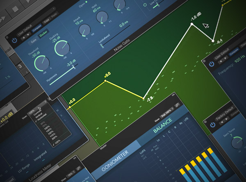
Task: Select previous preset in Frequency plugin window
Action: pyautogui.click(x=221, y=61)
